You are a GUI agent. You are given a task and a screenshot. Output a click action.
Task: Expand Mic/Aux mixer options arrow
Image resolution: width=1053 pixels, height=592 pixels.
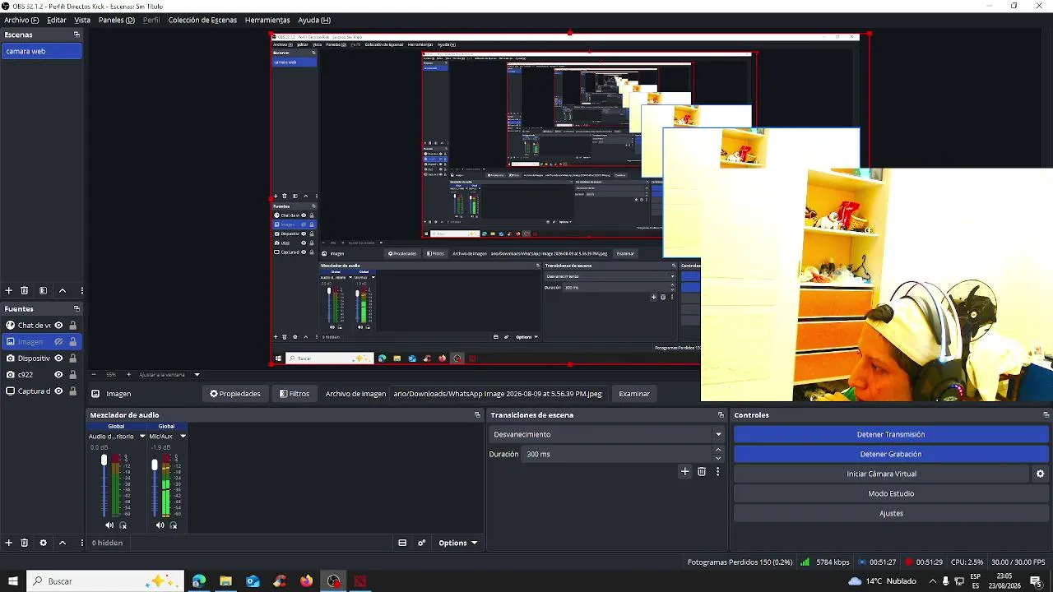tap(183, 436)
